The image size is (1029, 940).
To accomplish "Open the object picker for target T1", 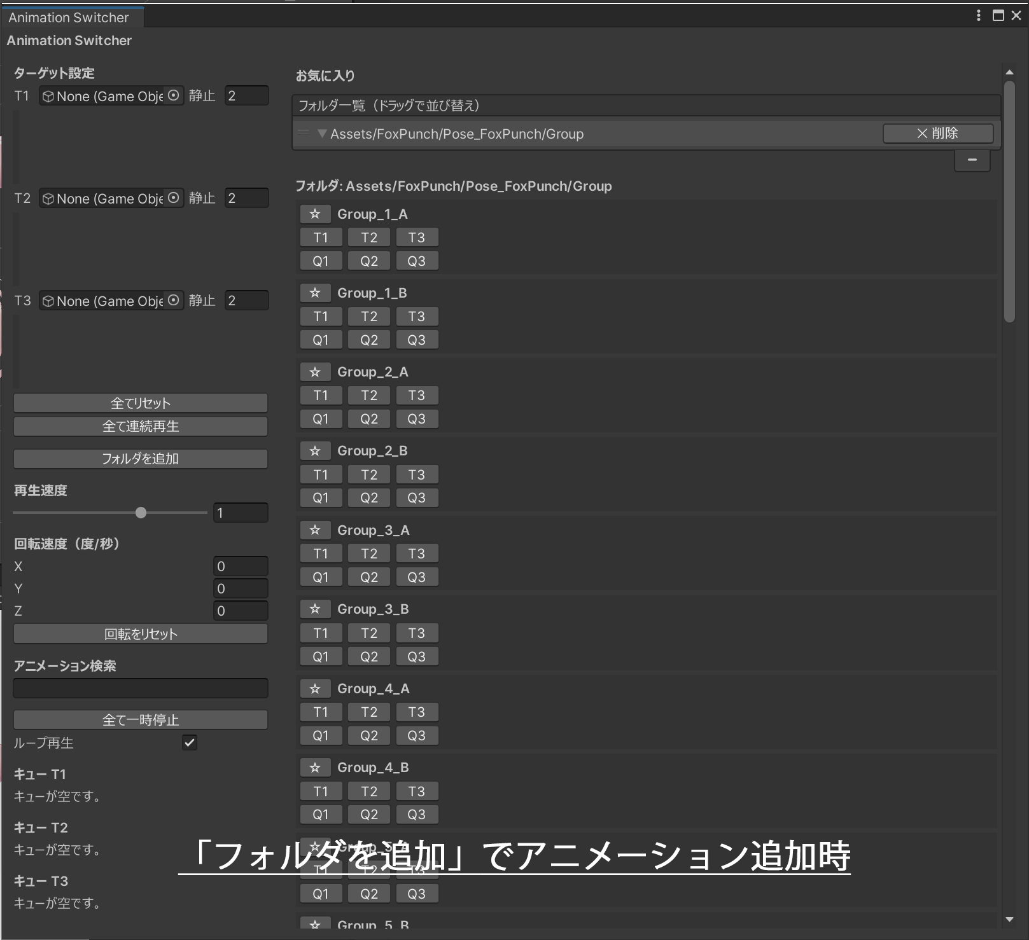I will pyautogui.click(x=172, y=95).
